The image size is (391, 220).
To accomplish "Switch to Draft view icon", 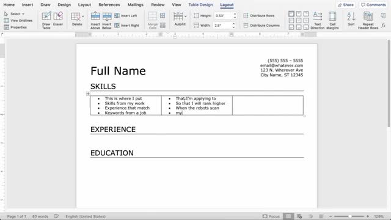I will point(321,216).
